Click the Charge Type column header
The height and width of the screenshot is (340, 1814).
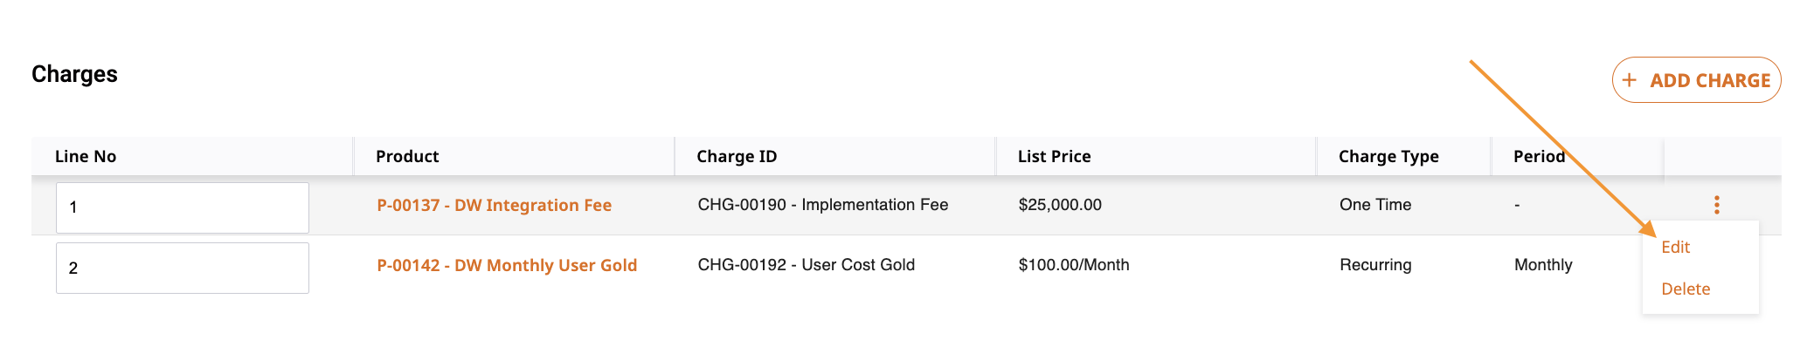coord(1388,156)
